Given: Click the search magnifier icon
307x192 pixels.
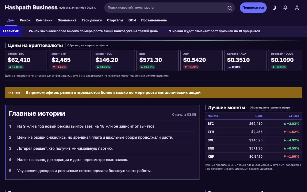Looking at the screenshot, I should pyautogui.click(x=230, y=8).
